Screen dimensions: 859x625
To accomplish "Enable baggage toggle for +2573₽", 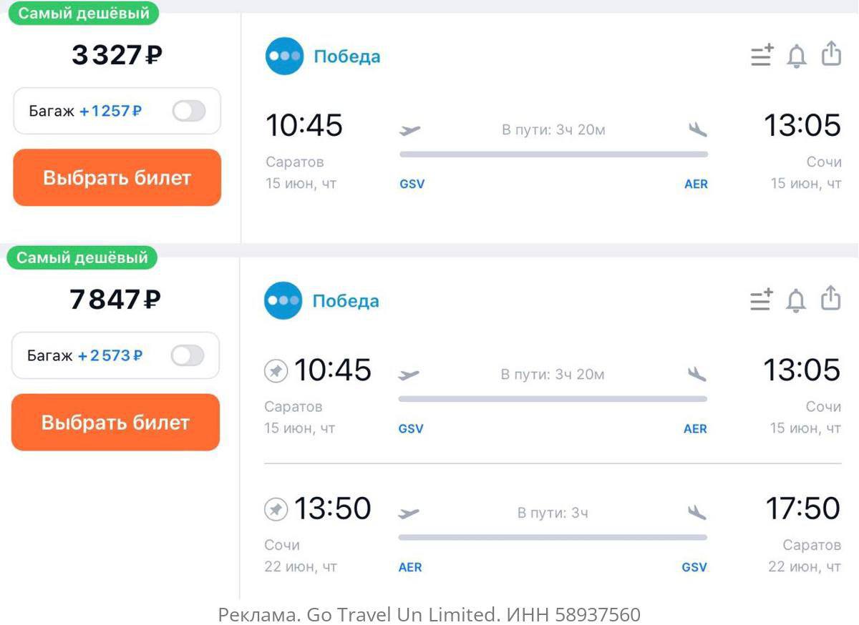I will (x=188, y=355).
